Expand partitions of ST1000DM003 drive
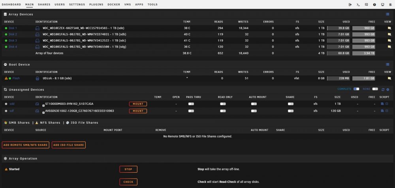Viewport: 395px width, 188px height. [43, 106]
